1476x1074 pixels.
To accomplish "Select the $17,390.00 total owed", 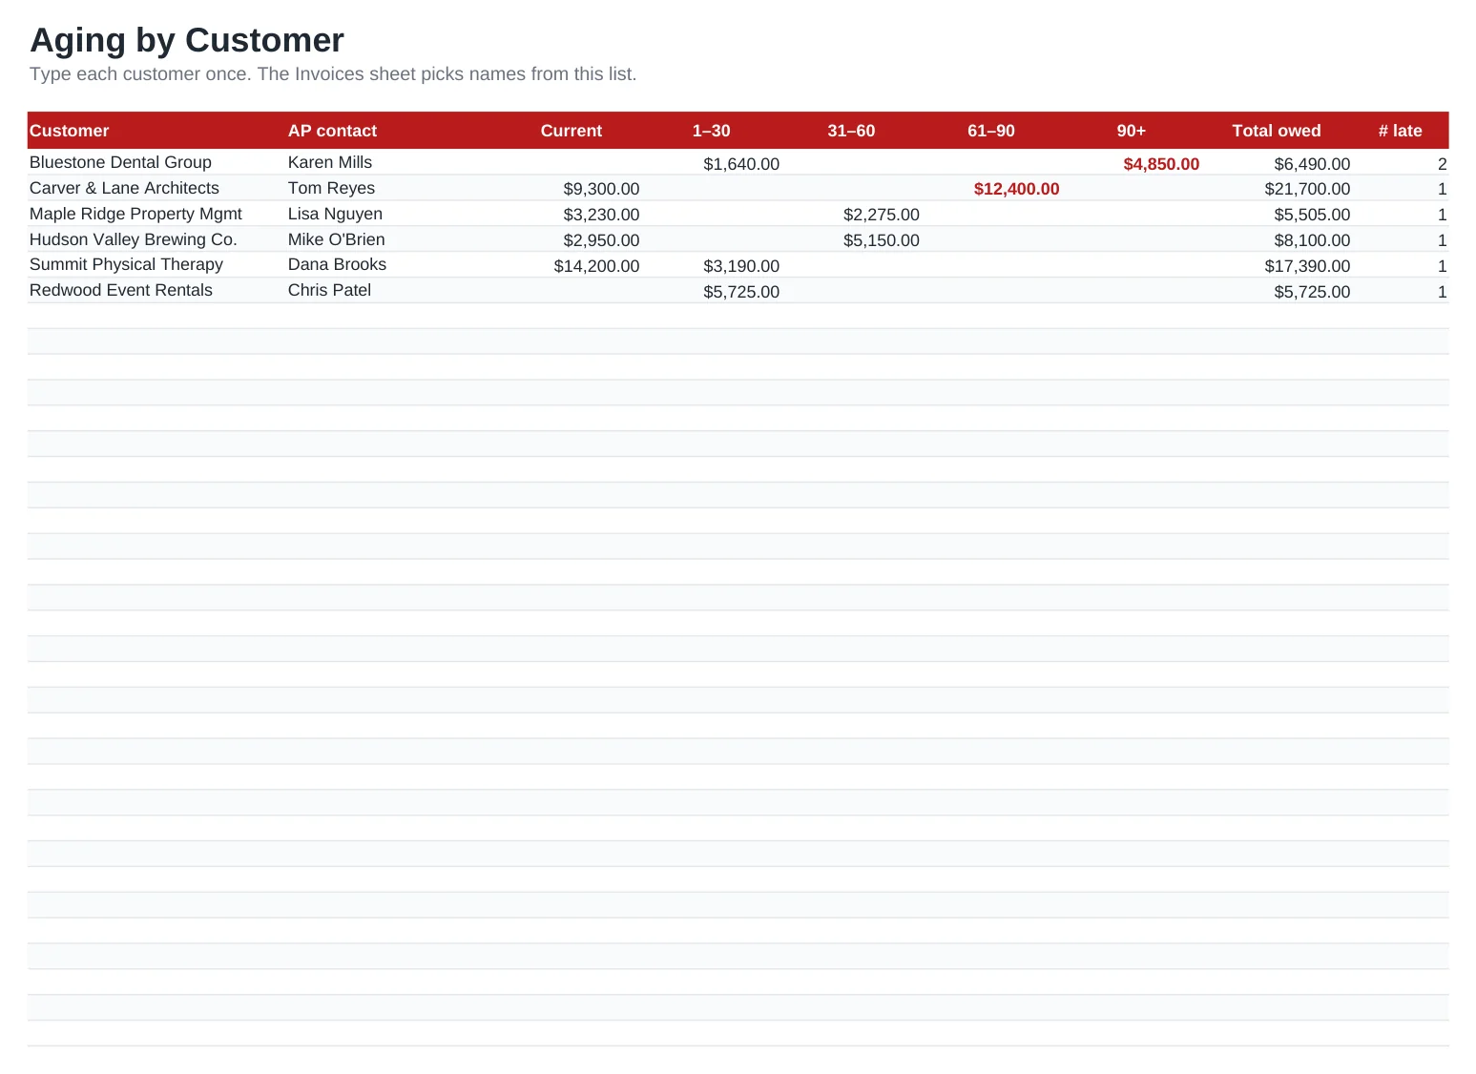I will (1307, 266).
